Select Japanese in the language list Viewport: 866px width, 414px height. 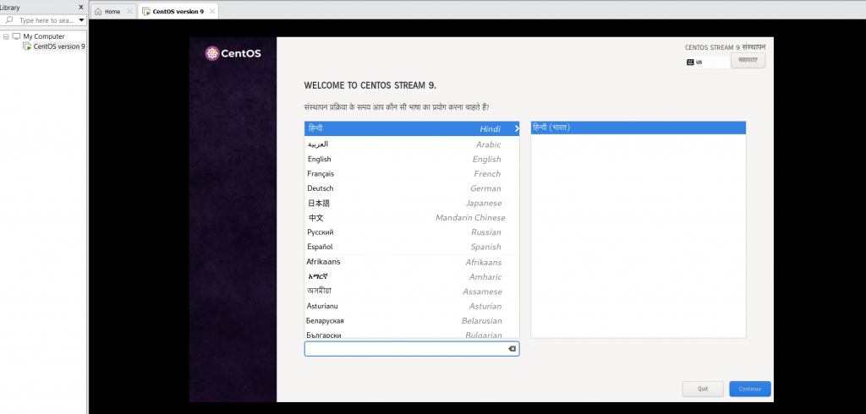[412, 203]
